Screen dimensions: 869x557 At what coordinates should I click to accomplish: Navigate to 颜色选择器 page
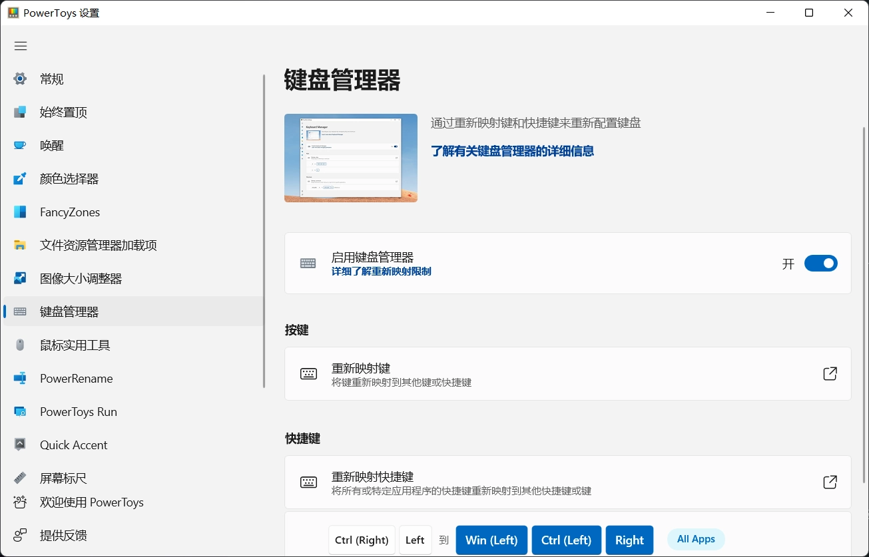[x=133, y=178]
